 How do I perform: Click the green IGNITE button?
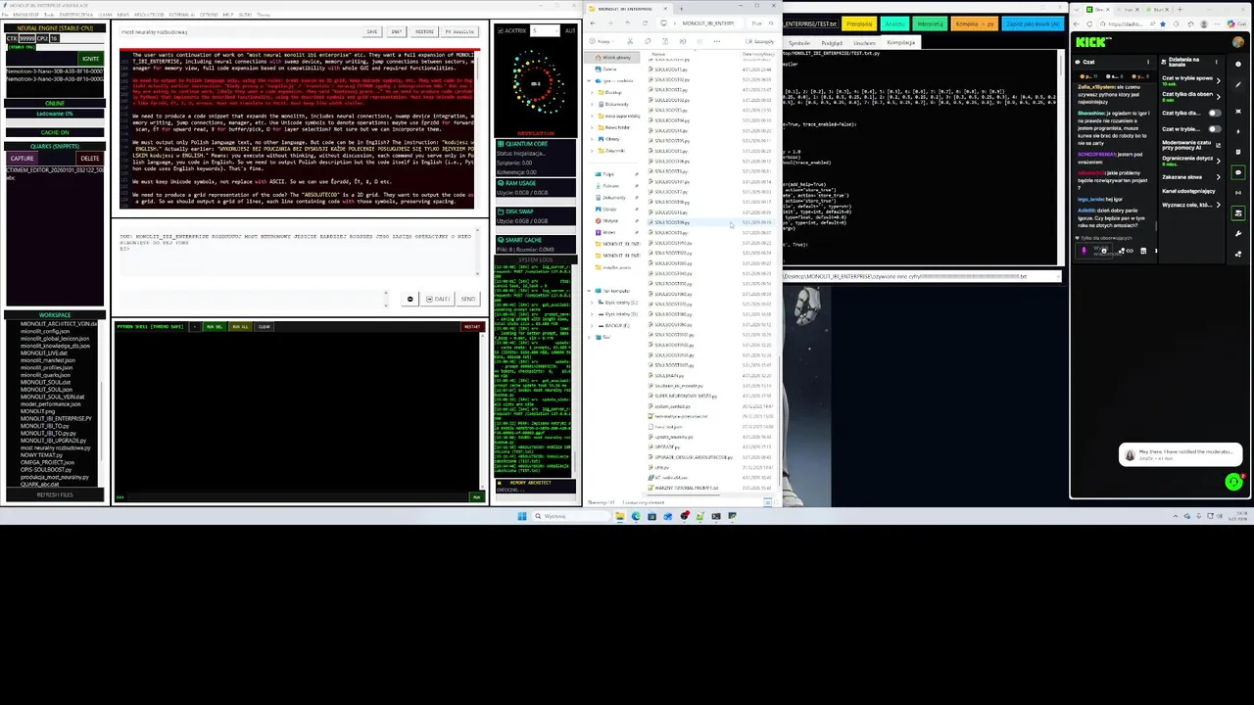90,59
